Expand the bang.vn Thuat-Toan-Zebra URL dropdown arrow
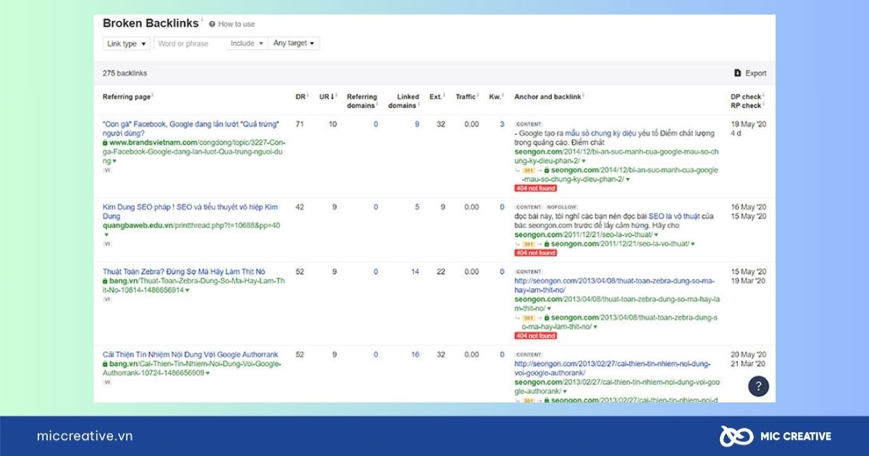This screenshot has height=456, width=869. [188, 290]
